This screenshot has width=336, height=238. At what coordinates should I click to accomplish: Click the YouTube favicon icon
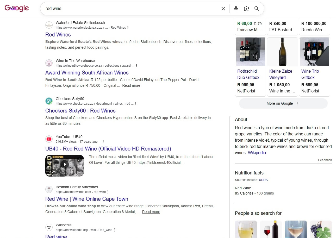(x=49, y=139)
